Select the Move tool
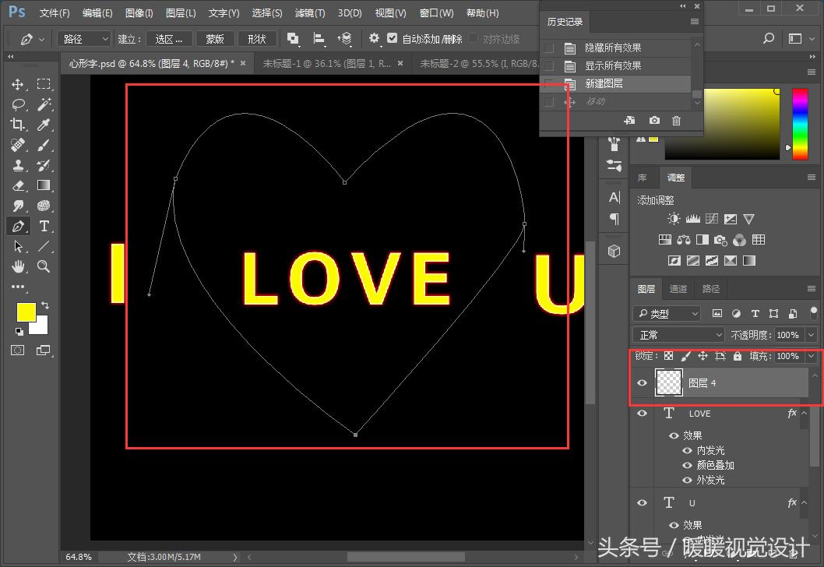Screen dimensions: 824x567 click(x=18, y=84)
